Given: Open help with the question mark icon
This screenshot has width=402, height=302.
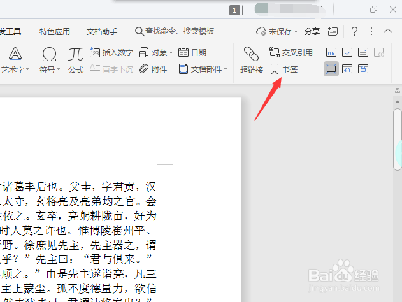Looking at the screenshot, I should (x=355, y=31).
